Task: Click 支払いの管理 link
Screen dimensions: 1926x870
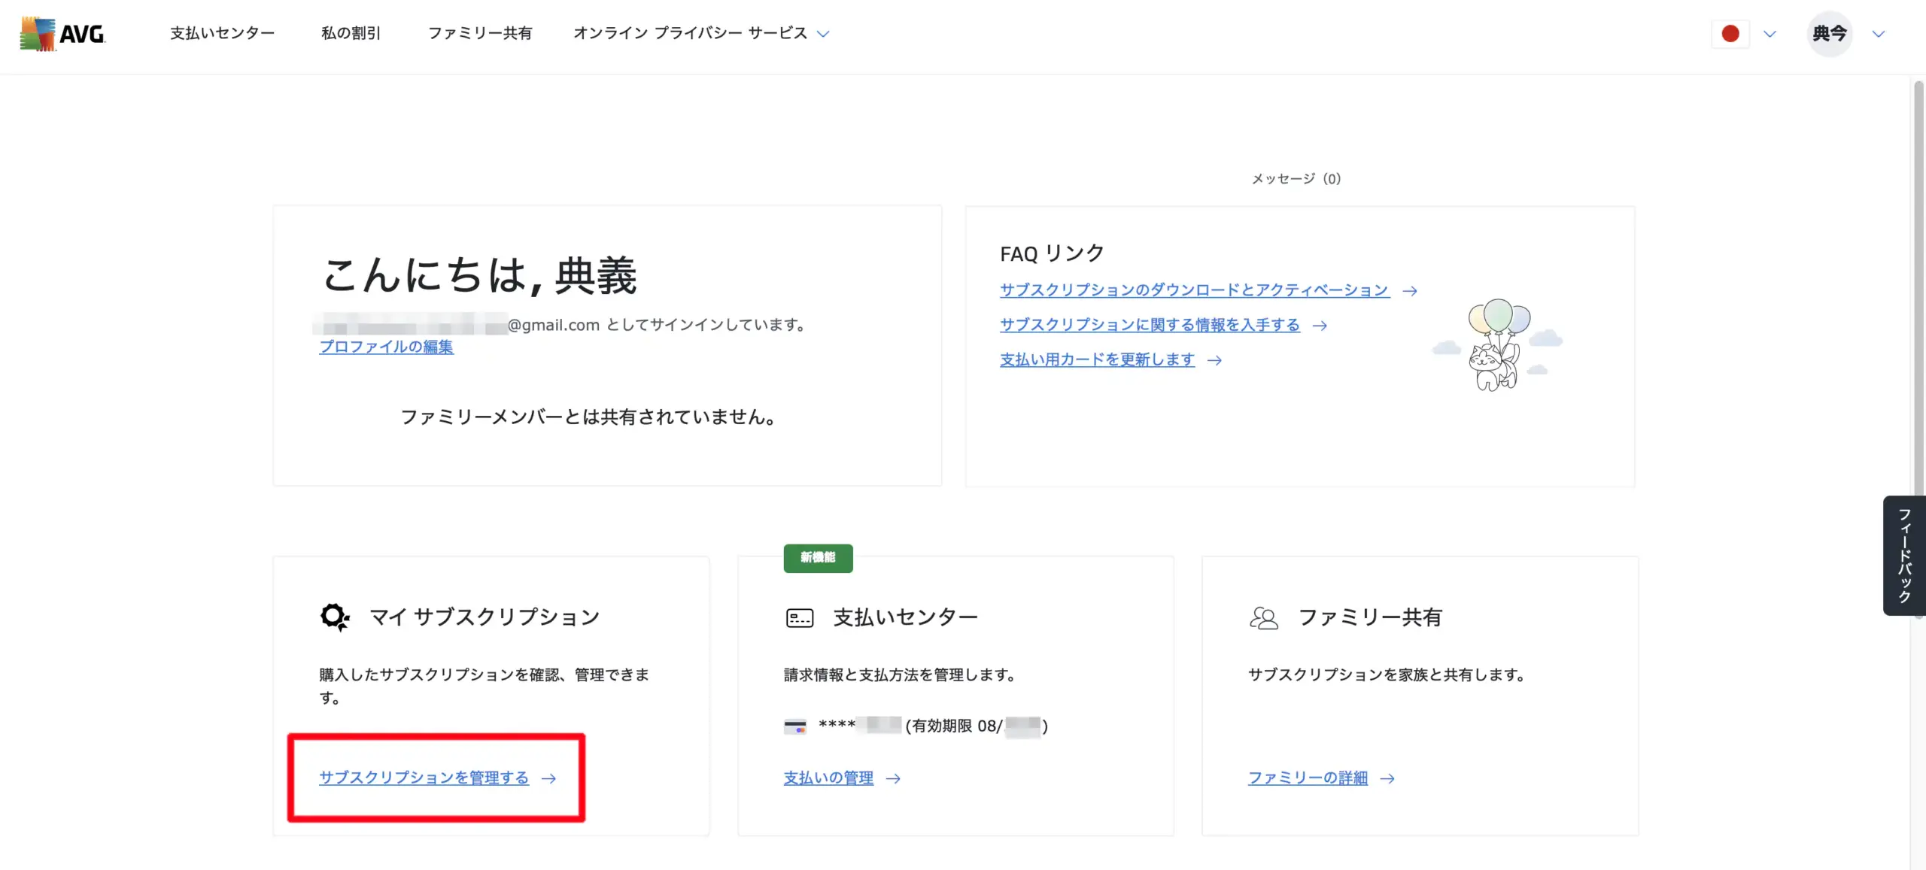Action: [x=828, y=778]
